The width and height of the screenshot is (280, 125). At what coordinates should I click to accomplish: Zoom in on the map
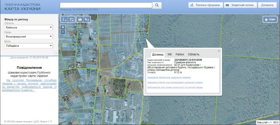[x=63, y=27]
